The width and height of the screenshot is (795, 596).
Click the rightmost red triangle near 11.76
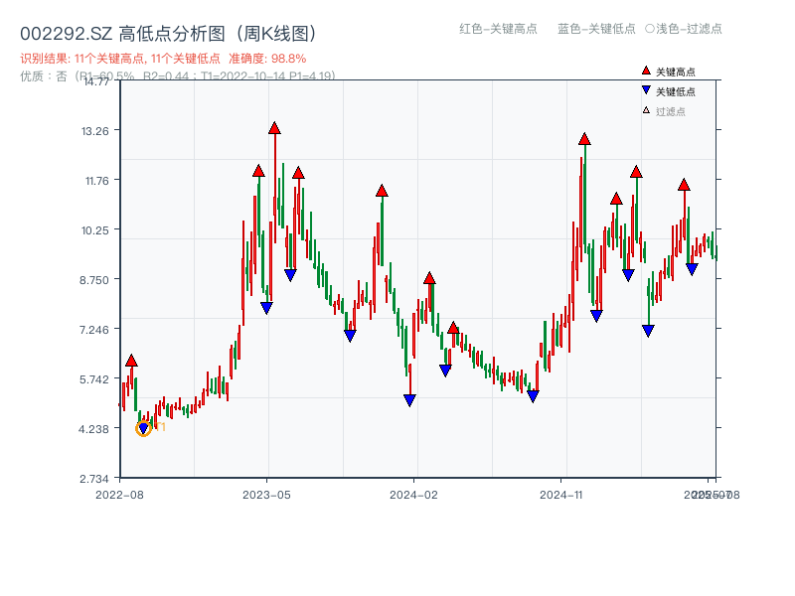[x=684, y=183]
